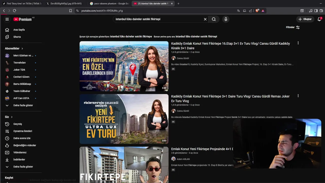The height and width of the screenshot is (183, 325).
Task: Open Cansu Gürdil channel under 16.Etap video
Action: [x=183, y=58]
